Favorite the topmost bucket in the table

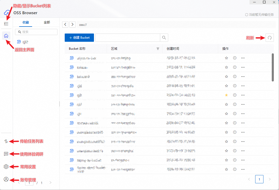click(x=226, y=58)
